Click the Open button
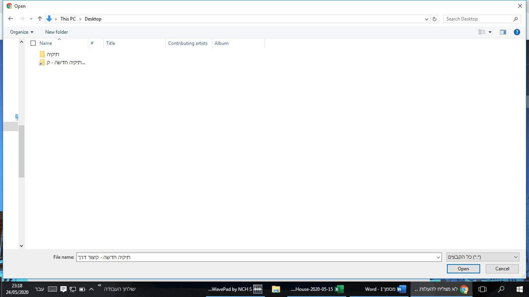This screenshot has width=529, height=297. coord(463,269)
